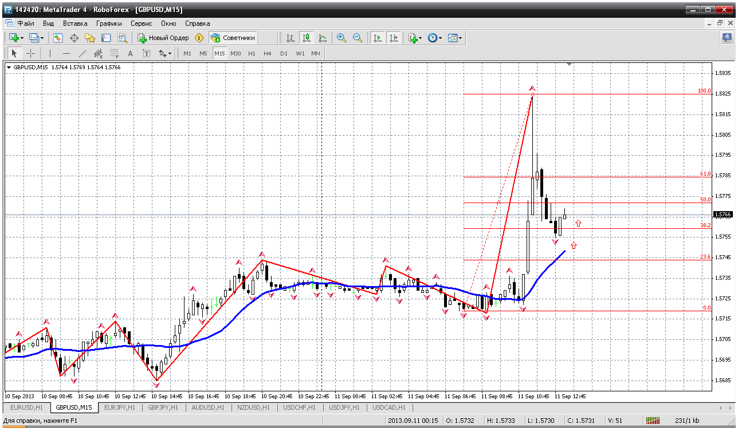The width and height of the screenshot is (738, 428).
Task: Open the Справка menu
Action: pyautogui.click(x=197, y=23)
